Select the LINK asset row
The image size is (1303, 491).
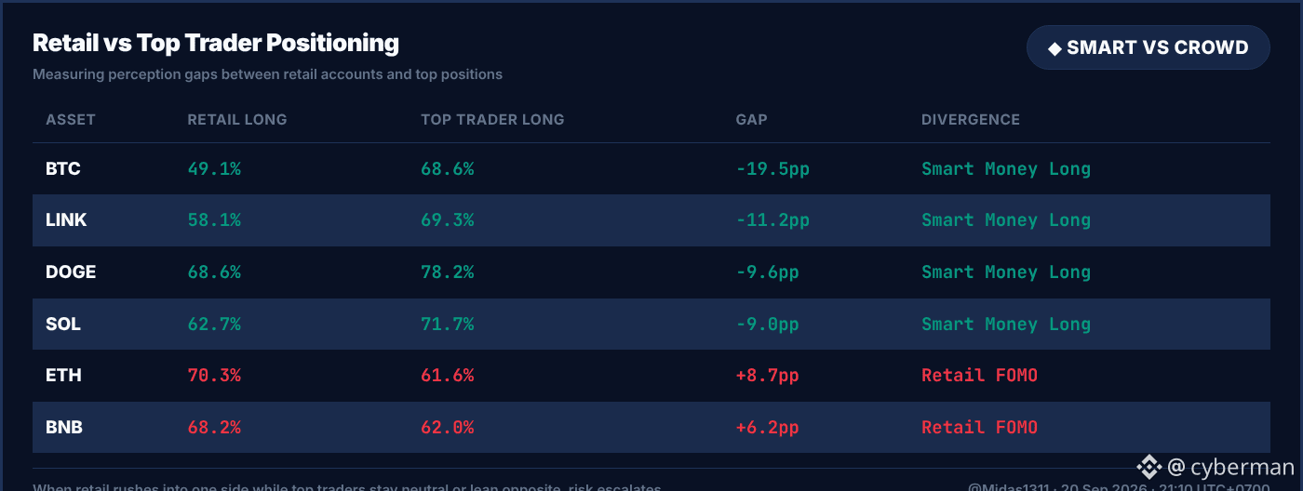651,220
